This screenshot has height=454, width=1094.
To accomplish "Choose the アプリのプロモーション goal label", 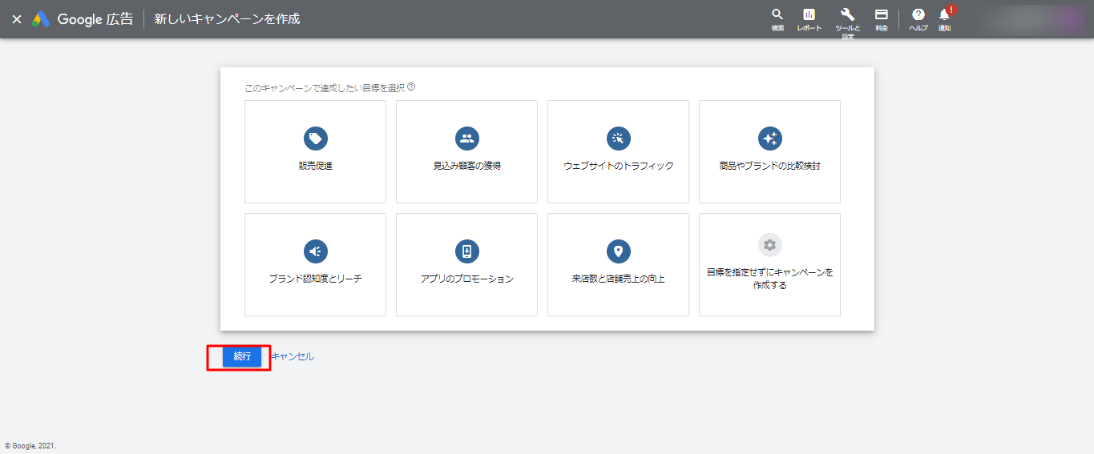I will [466, 279].
